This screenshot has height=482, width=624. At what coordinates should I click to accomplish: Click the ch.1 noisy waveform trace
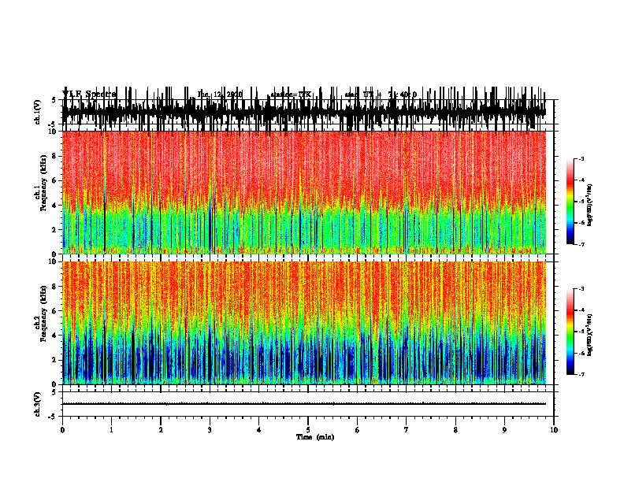click(304, 111)
